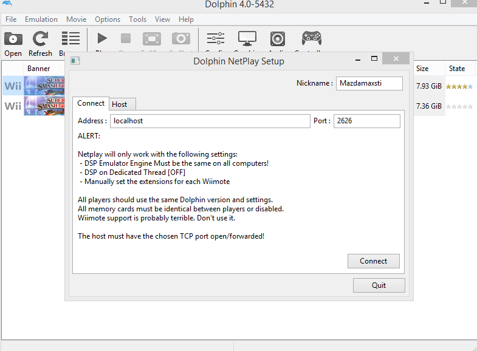Take a screenshot with camera icon
The image size is (477, 351).
tap(181, 39)
